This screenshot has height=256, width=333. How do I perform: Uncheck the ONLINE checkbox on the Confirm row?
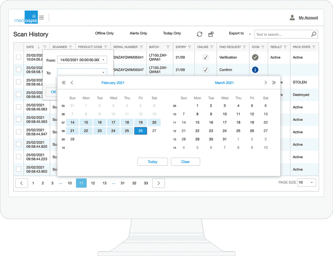206,69
